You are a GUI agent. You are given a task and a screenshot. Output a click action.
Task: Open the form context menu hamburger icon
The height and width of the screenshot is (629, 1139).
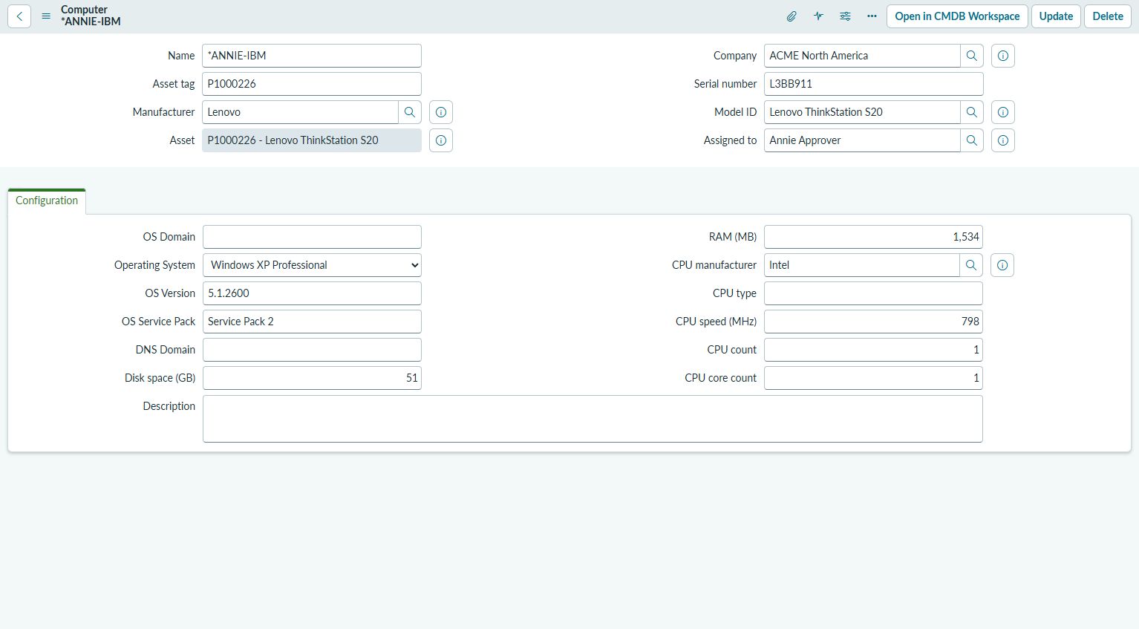(46, 16)
